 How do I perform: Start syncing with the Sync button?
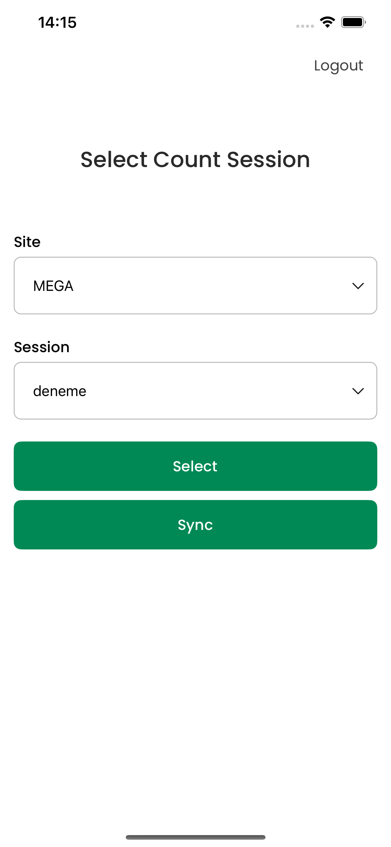[195, 525]
